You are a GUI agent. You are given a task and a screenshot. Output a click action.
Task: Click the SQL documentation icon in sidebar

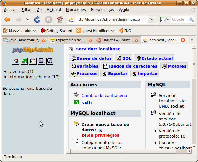tap(49, 61)
